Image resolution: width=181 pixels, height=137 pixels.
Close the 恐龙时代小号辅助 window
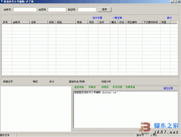coord(179,2)
